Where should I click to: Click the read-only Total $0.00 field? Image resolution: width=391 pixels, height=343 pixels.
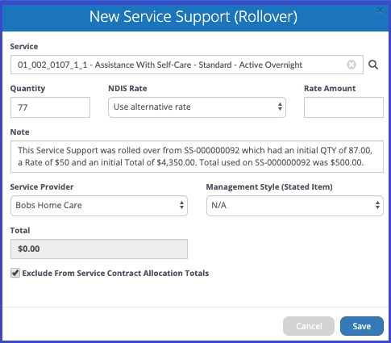coord(99,249)
